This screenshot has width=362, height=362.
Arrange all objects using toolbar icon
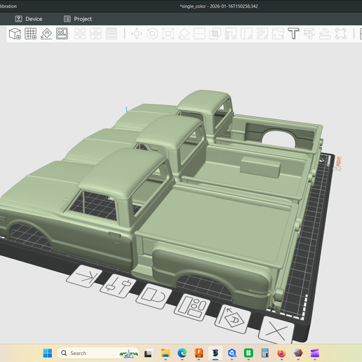click(62, 34)
